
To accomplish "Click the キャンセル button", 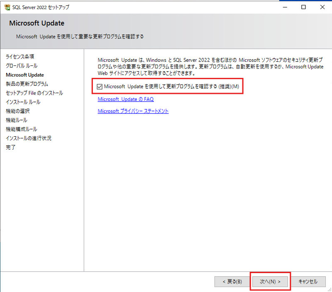I will coord(308,281).
